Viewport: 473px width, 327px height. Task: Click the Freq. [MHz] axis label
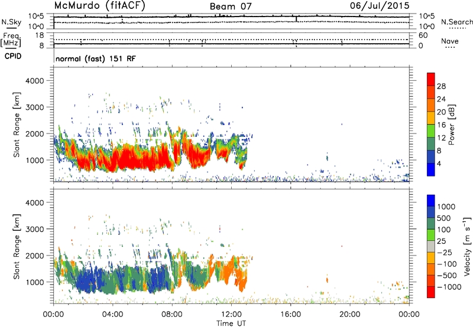[x=11, y=40]
